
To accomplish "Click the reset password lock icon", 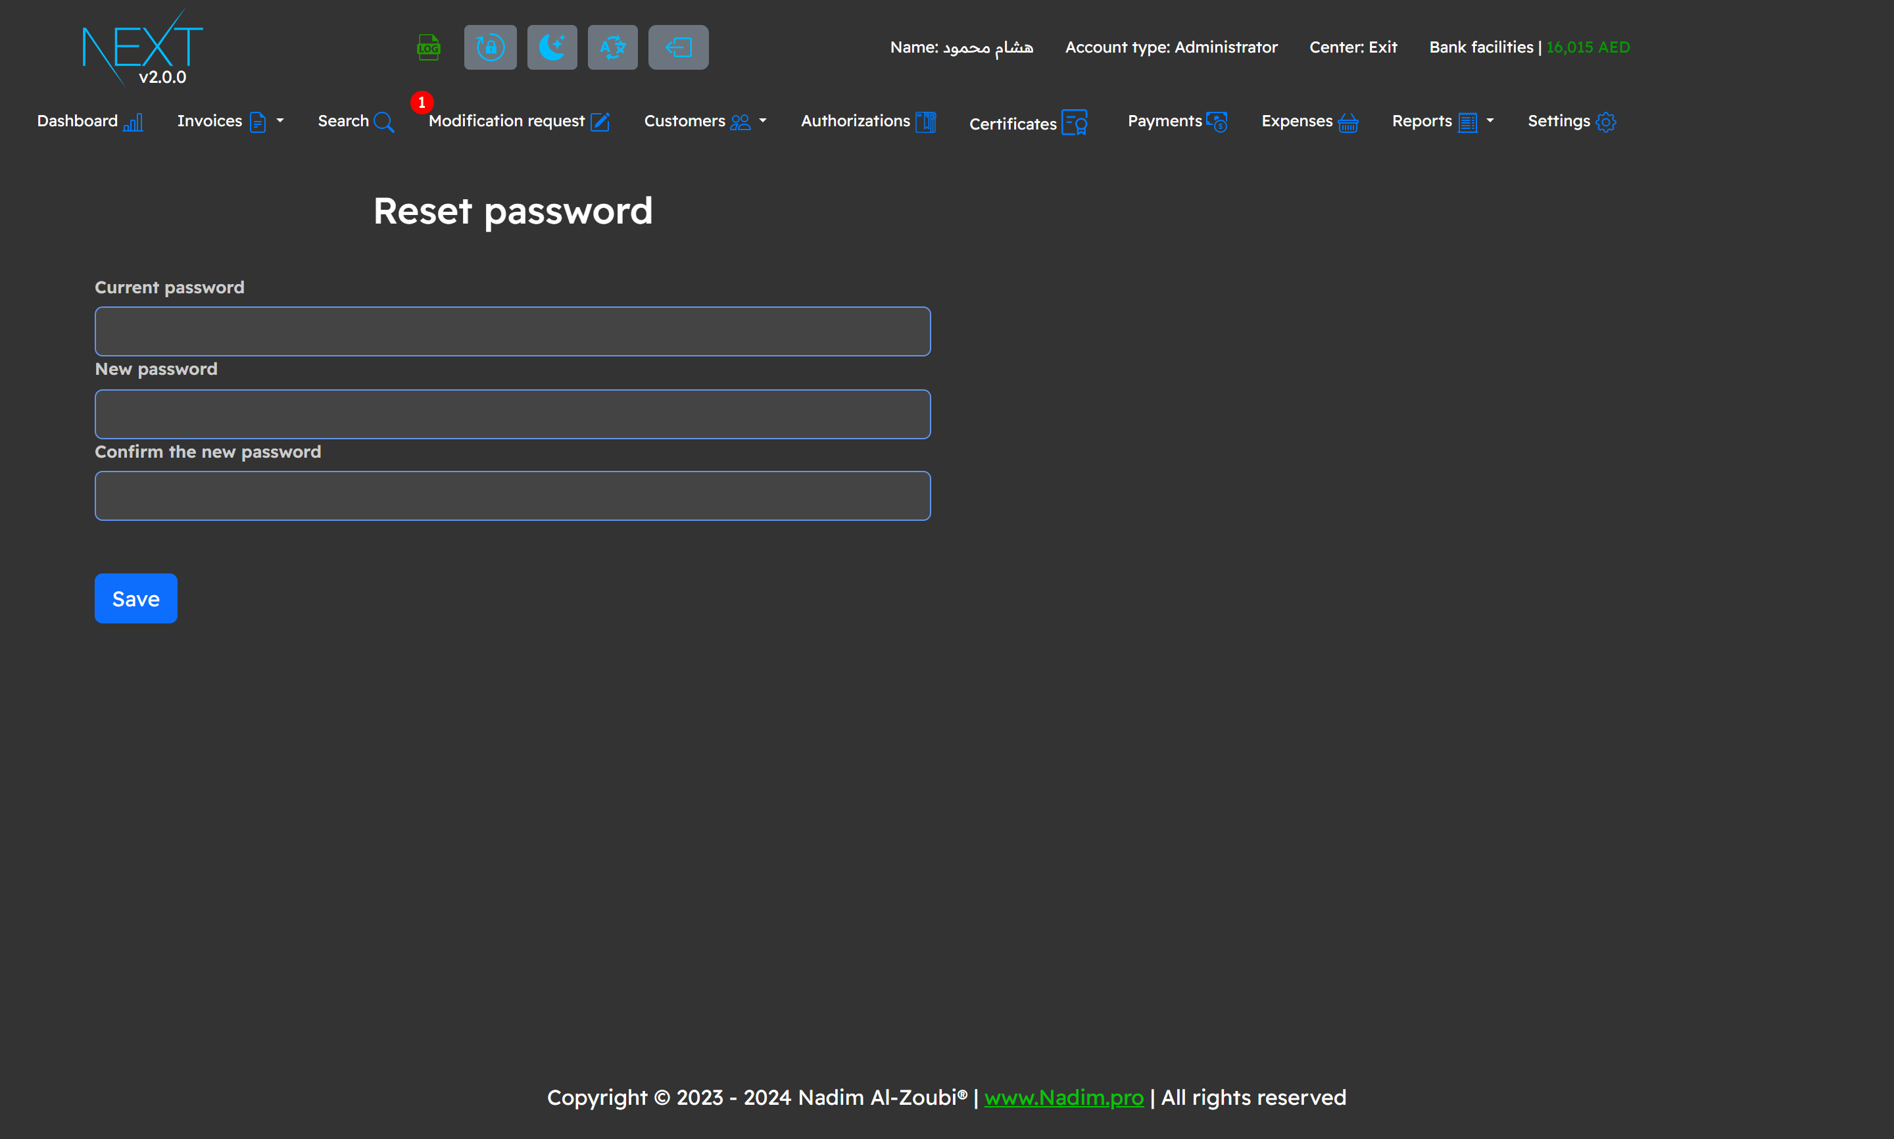I will point(490,47).
